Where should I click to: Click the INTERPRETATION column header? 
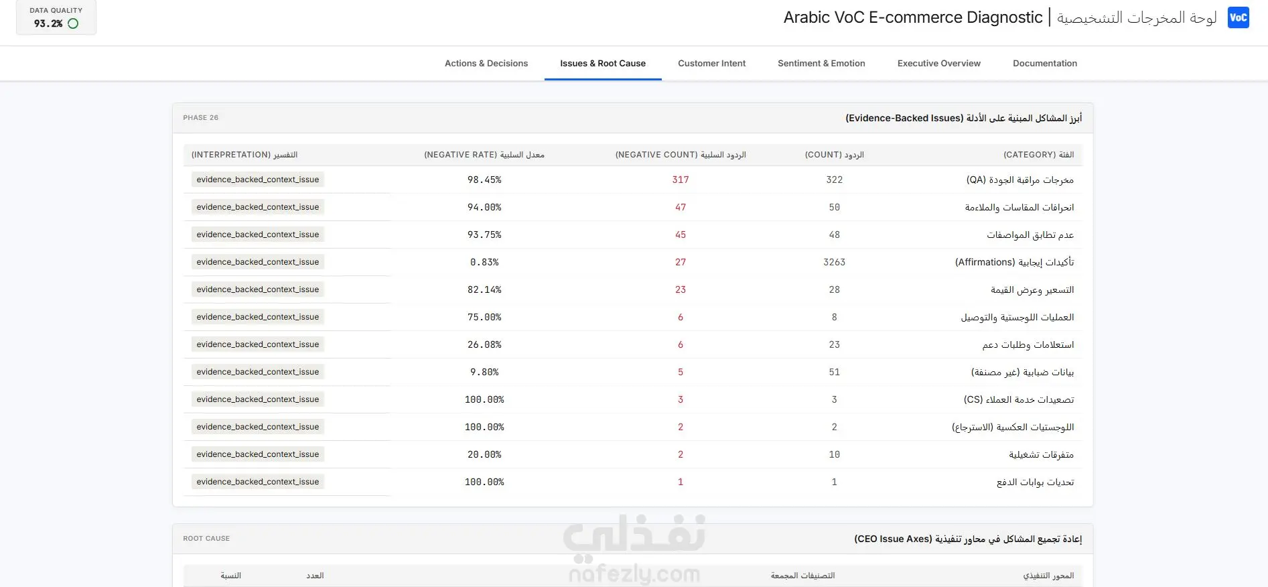tap(244, 155)
